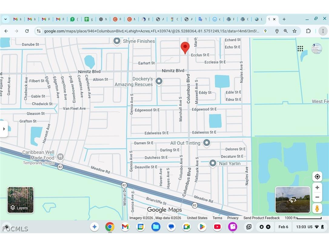
Task: Reload the current page
Action: pyautogui.click(x=27, y=31)
